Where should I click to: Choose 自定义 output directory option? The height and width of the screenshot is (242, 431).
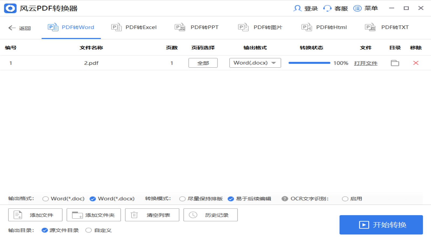pos(88,230)
